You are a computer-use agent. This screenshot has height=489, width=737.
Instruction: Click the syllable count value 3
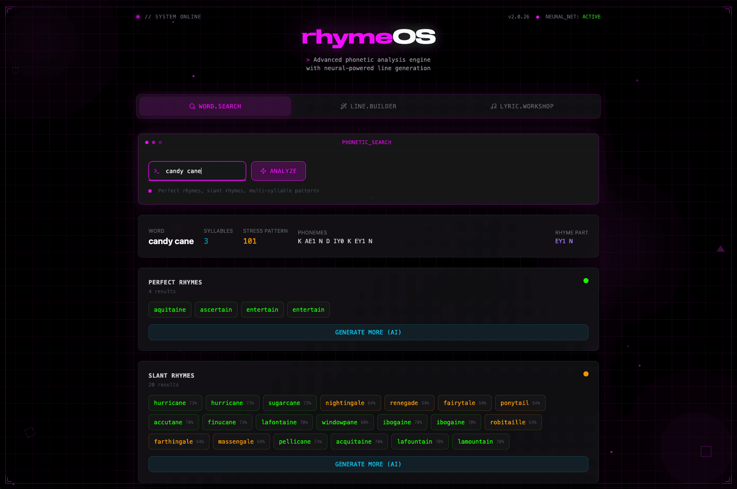click(206, 241)
